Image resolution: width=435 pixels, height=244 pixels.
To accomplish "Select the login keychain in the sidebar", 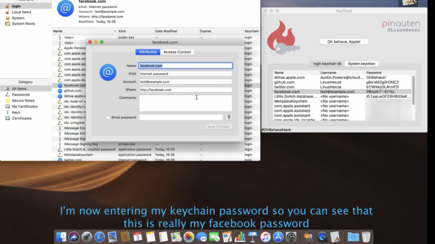I will [x=16, y=6].
